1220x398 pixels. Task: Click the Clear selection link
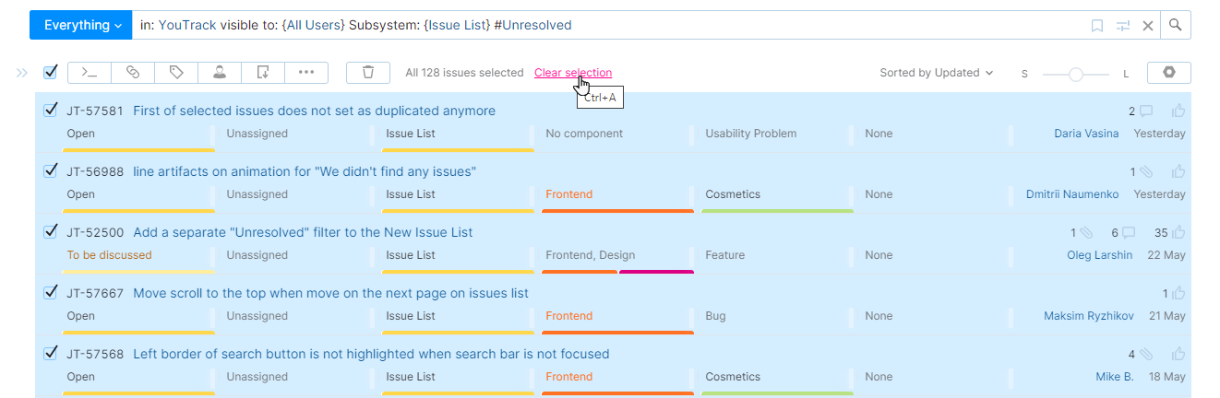tap(572, 73)
